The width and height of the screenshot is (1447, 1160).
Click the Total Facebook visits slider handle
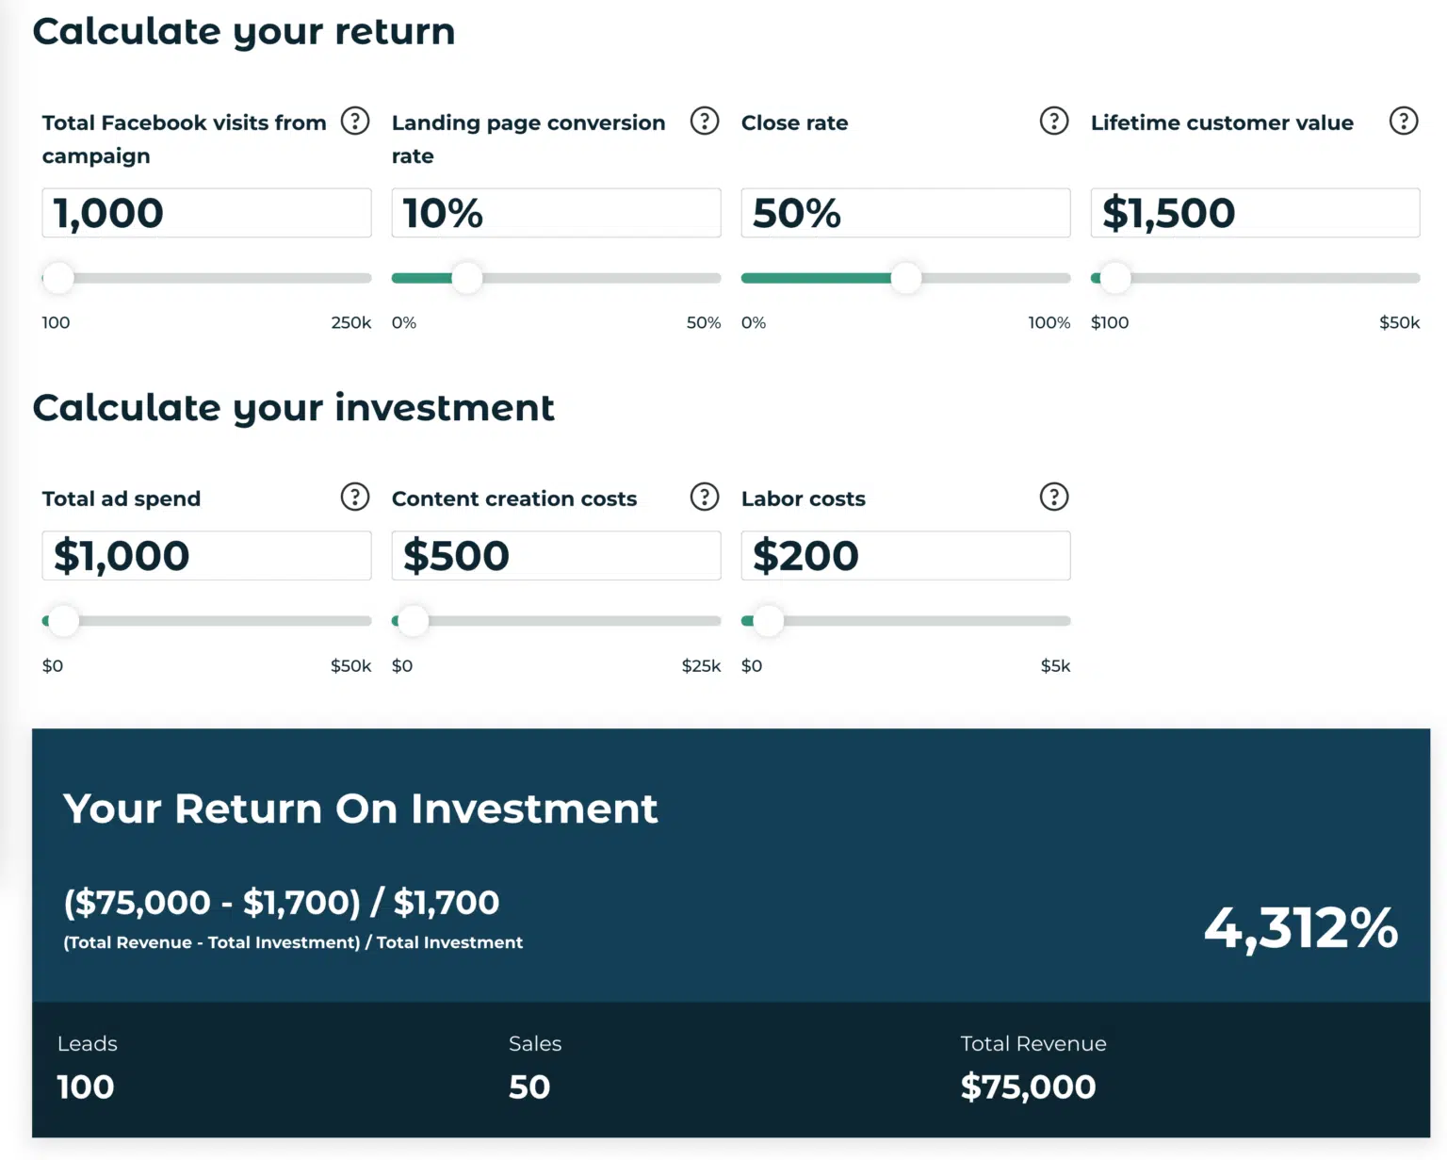click(x=58, y=278)
